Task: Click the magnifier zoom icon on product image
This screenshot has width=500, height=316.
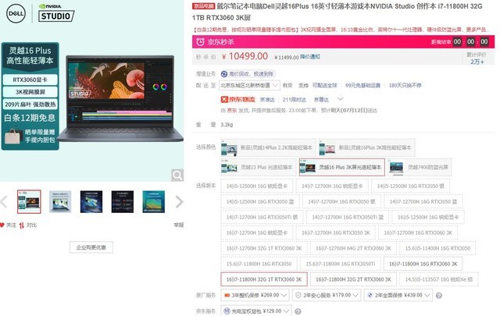Action: pos(177,176)
